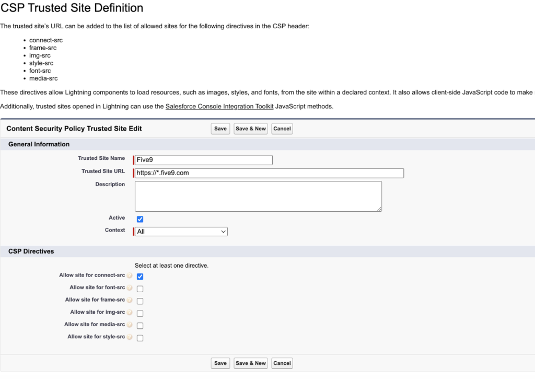The image size is (535, 379).
Task: Click the bottom Save & New button
Action: (251, 363)
